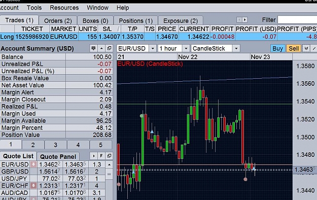
Task: Switch to layout tab 1
Action: [11, 145]
